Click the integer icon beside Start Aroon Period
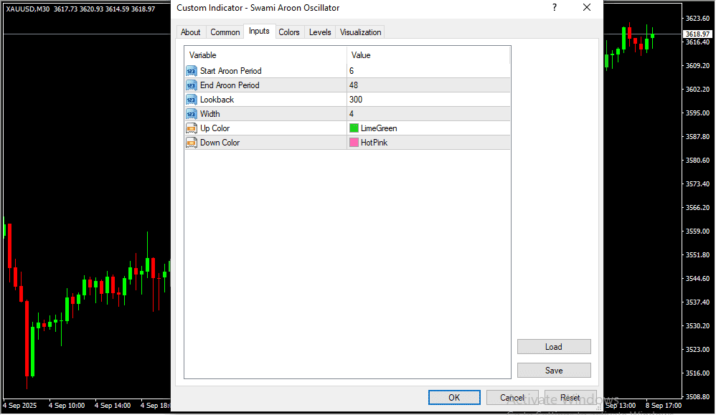Image resolution: width=716 pixels, height=415 pixels. point(191,71)
